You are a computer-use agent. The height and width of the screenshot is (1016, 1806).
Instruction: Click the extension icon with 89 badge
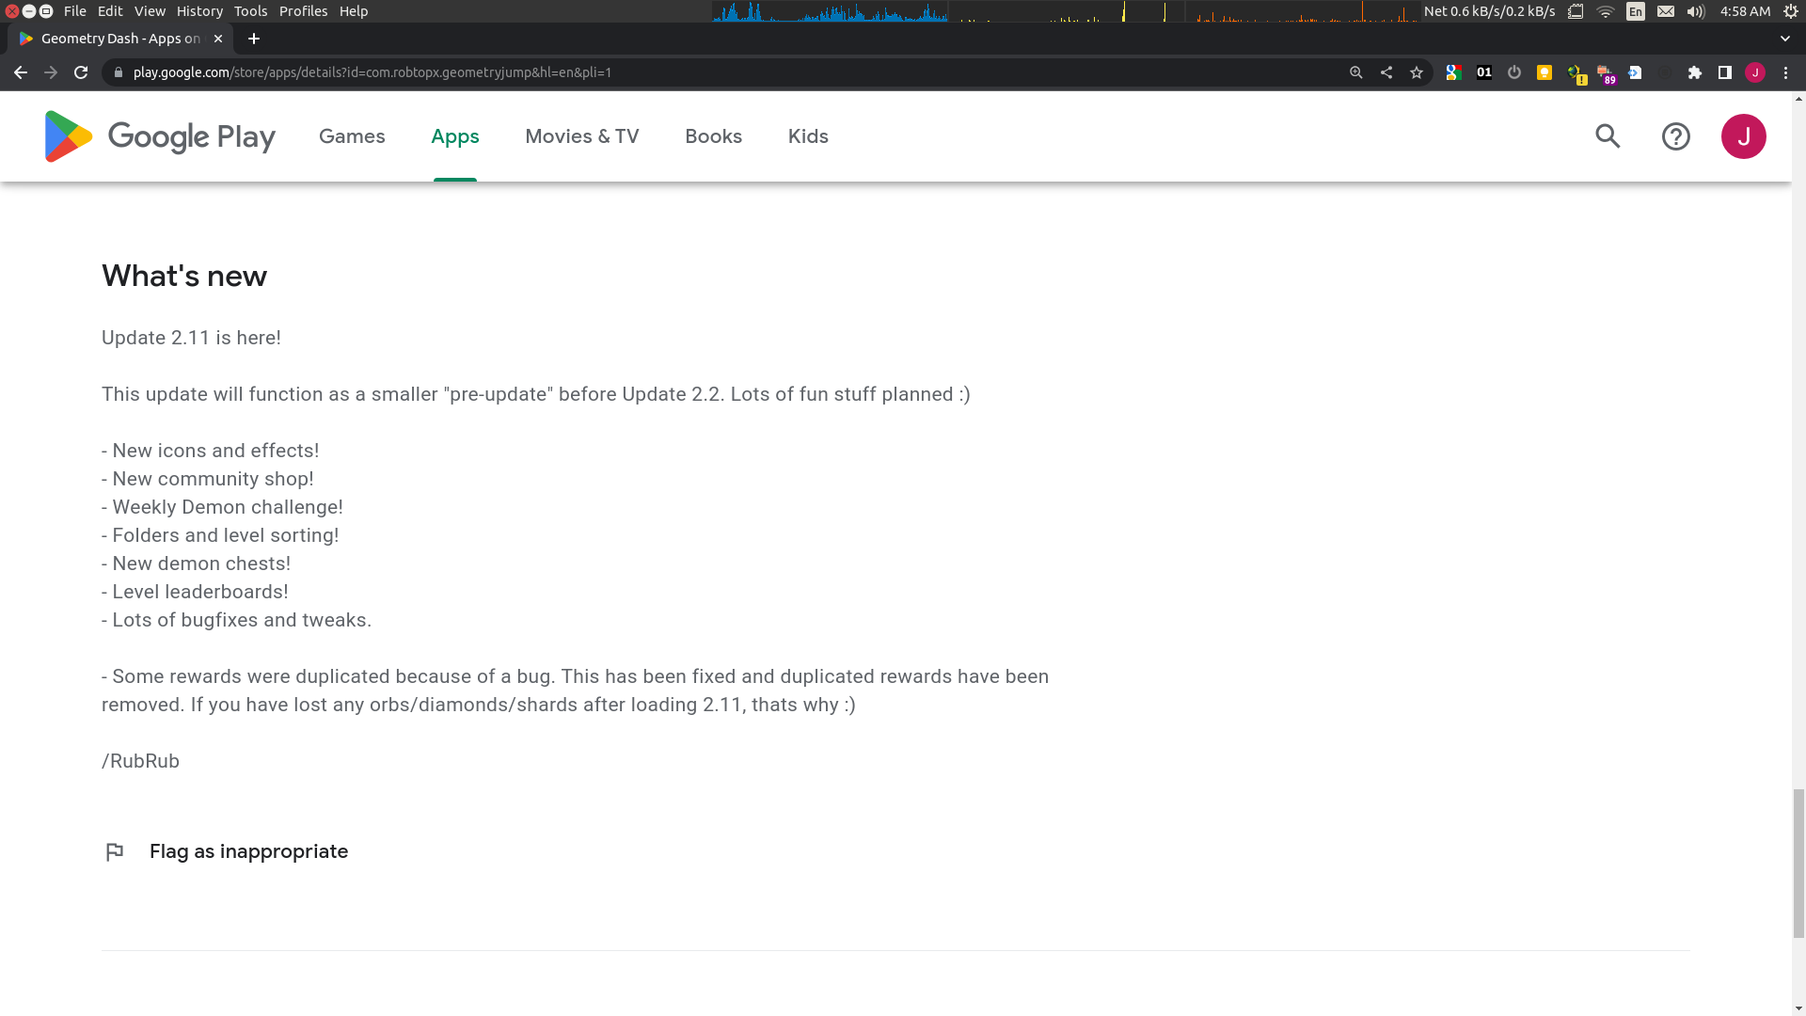tap(1606, 74)
